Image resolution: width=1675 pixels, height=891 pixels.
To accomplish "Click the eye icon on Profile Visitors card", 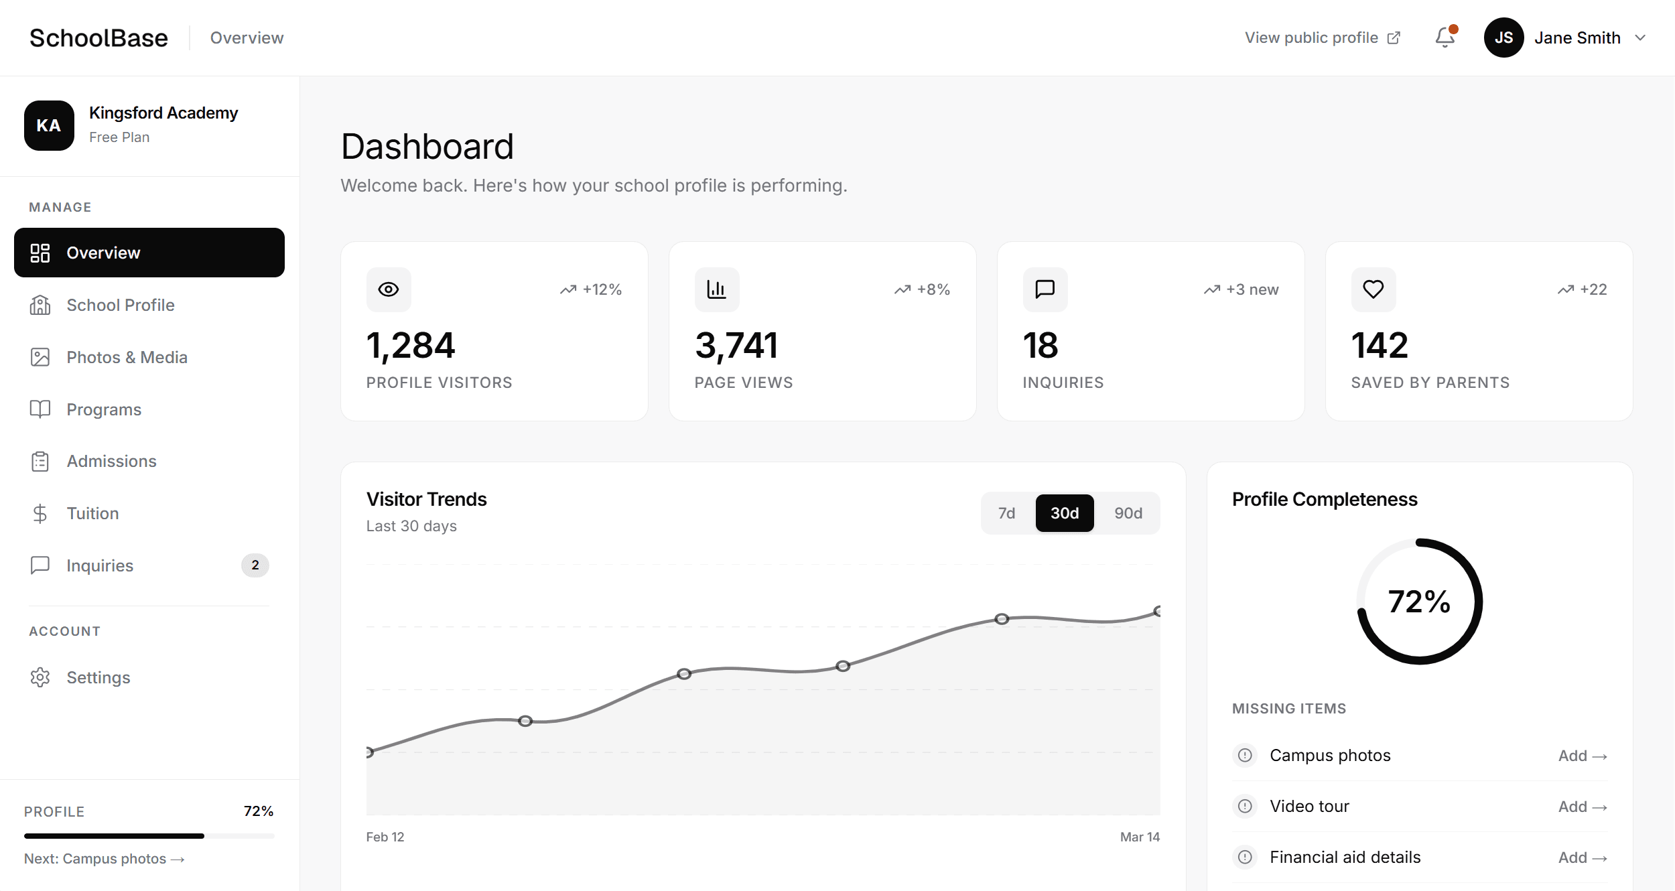I will (389, 289).
